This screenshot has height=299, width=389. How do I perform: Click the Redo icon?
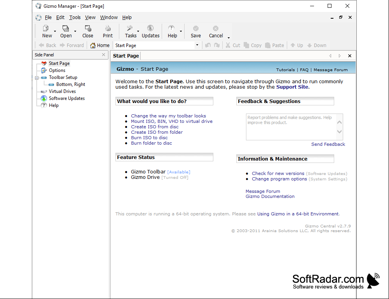click(x=217, y=45)
